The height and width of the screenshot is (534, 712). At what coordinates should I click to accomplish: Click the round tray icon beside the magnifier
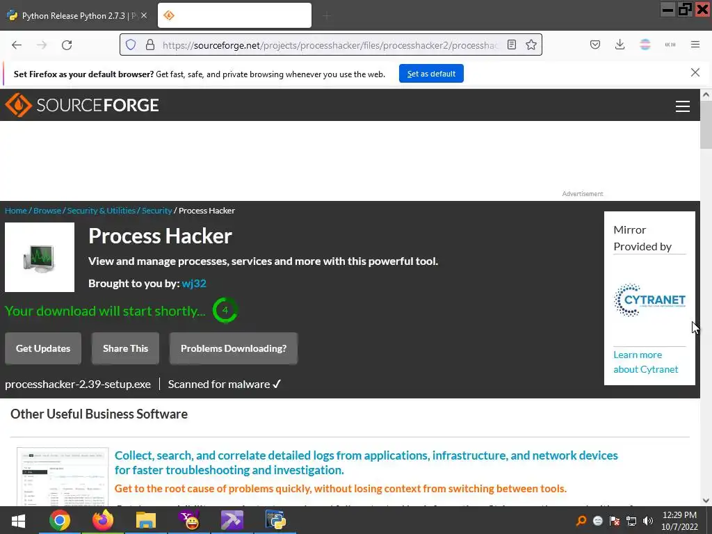tap(597, 521)
